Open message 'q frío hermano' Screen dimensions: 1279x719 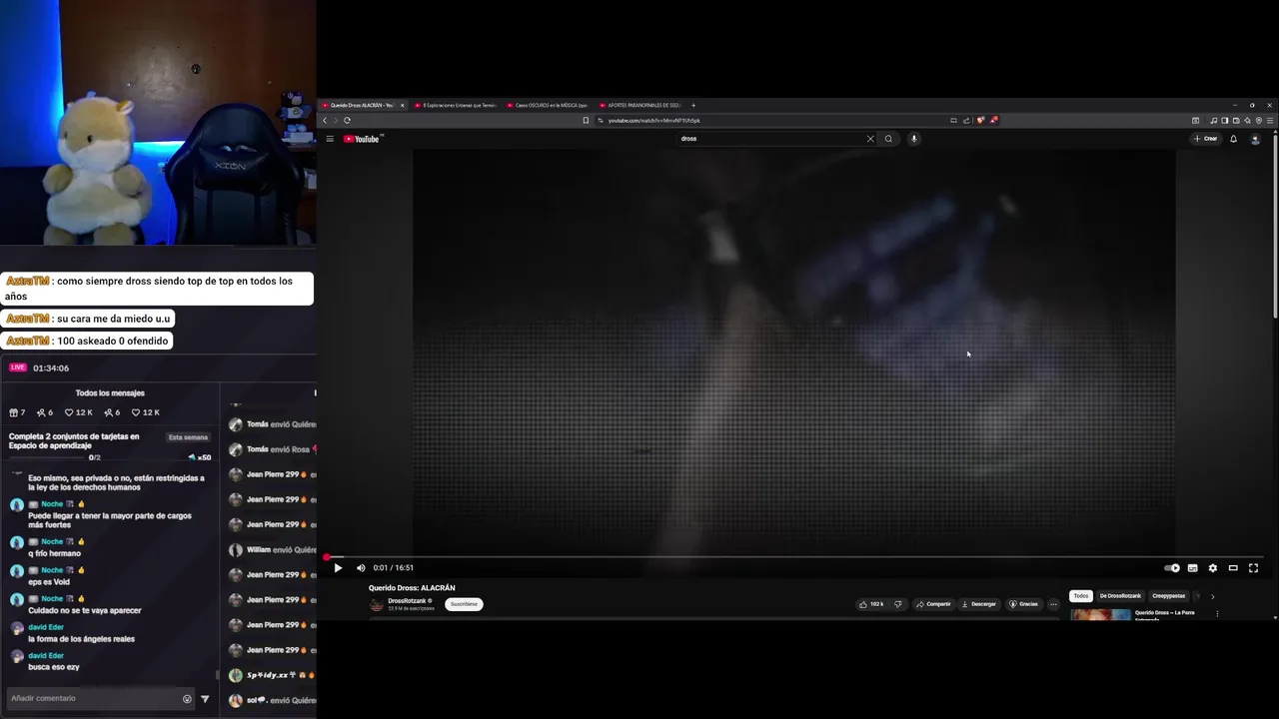[x=54, y=553]
